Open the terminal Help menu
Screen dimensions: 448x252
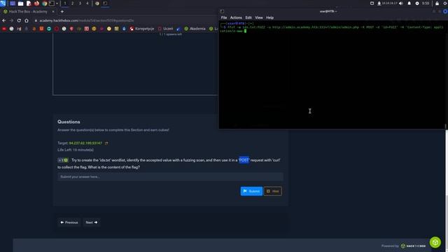click(269, 17)
